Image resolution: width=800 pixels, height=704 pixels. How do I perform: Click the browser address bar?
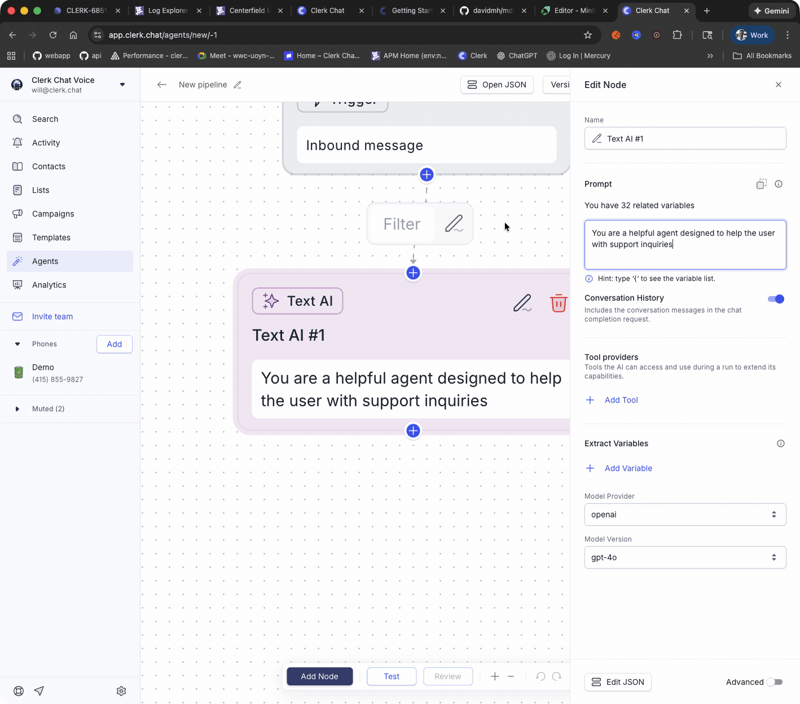click(344, 35)
